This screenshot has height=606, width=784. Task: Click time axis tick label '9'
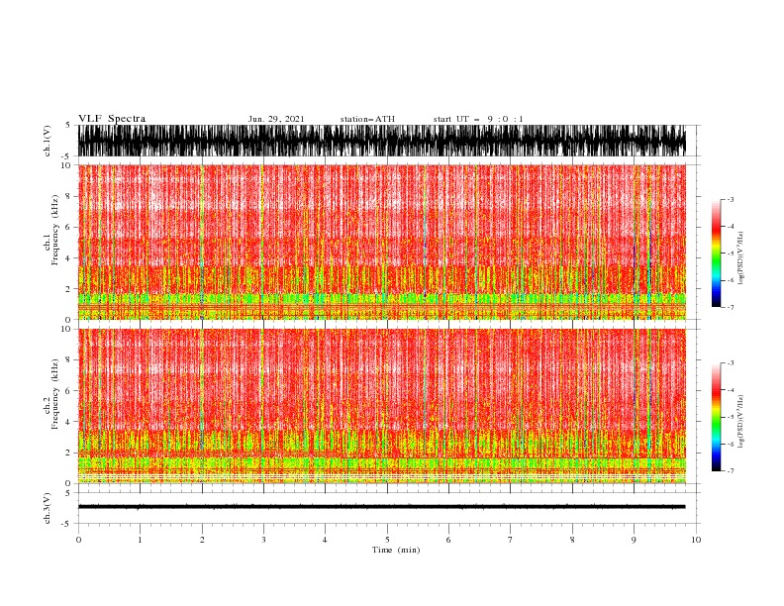click(634, 540)
